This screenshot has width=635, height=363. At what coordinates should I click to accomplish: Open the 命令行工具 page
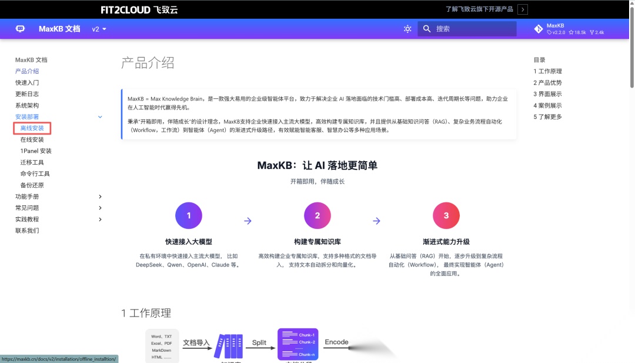tap(35, 174)
